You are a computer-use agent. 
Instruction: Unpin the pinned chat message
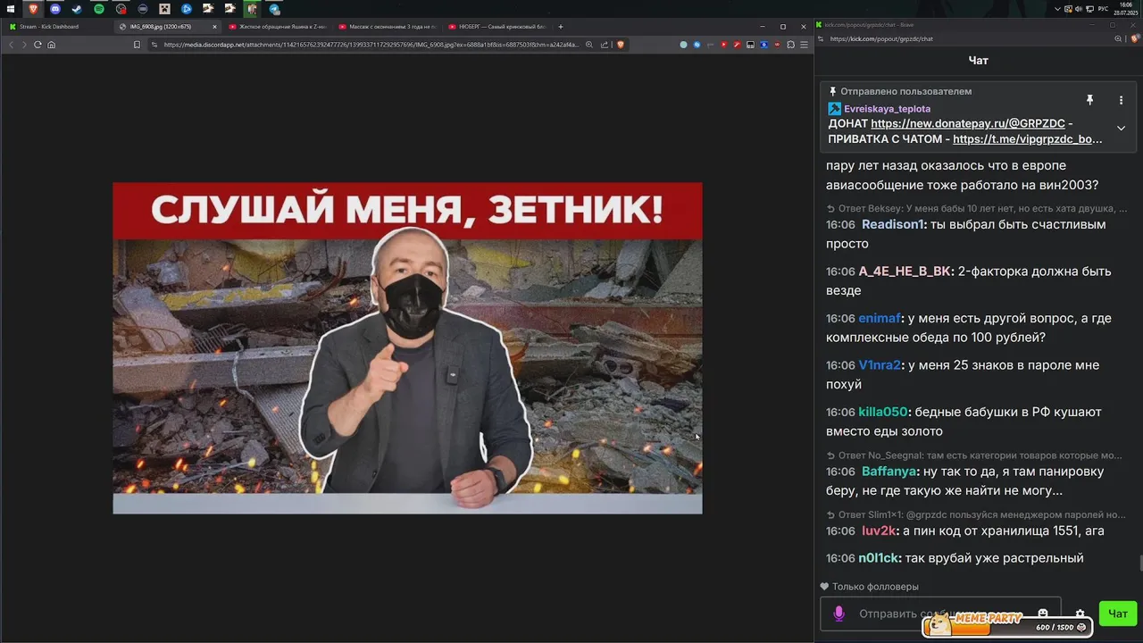[1089, 100]
